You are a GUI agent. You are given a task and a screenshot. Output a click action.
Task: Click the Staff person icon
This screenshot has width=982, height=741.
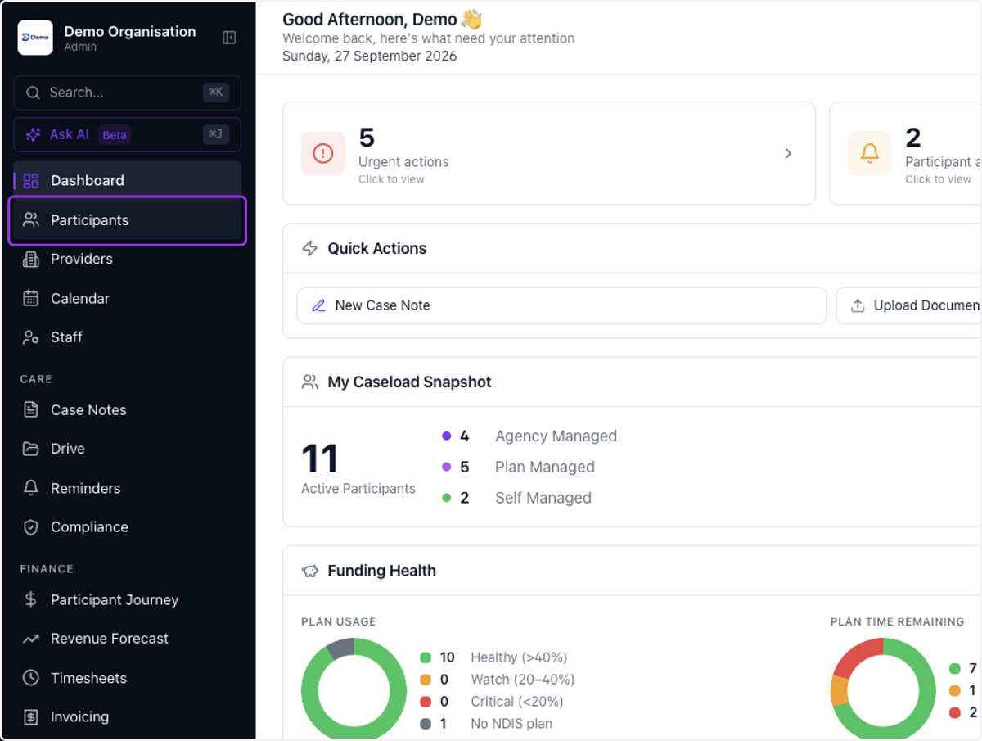[x=31, y=337]
